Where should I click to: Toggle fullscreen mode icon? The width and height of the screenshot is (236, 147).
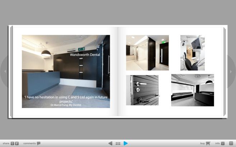point(231,143)
